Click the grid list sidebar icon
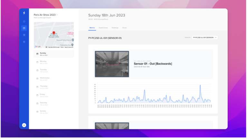 click(24, 42)
